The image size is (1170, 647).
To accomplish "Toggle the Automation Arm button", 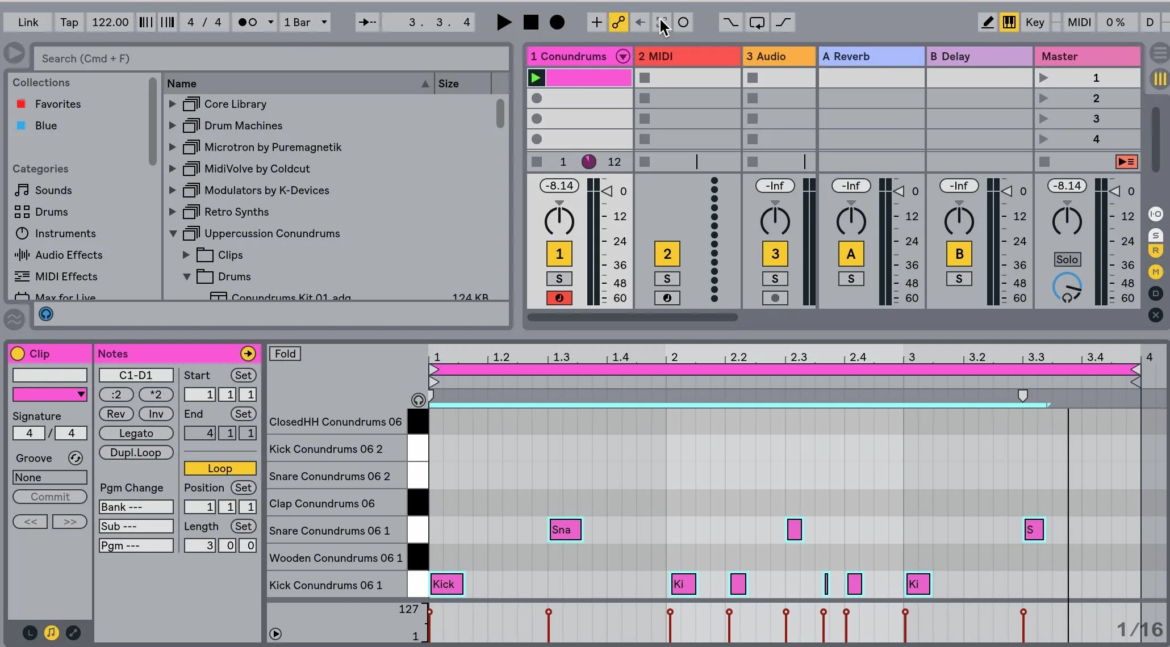I will coord(618,22).
